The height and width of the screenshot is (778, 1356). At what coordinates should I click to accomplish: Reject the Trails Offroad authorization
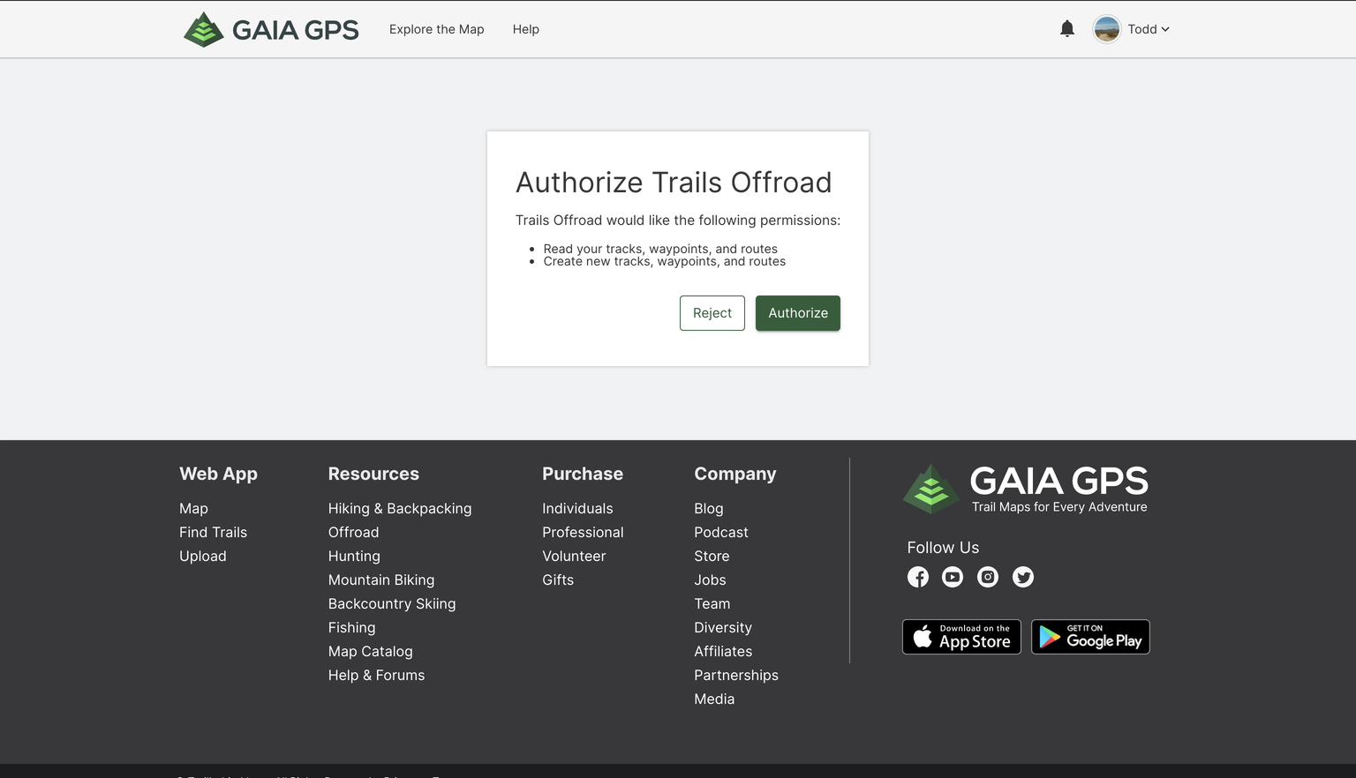click(712, 313)
